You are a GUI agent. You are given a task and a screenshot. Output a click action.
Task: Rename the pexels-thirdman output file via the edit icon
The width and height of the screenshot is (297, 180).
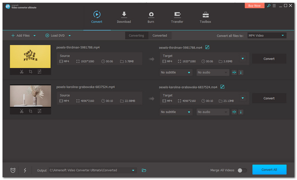(x=208, y=47)
